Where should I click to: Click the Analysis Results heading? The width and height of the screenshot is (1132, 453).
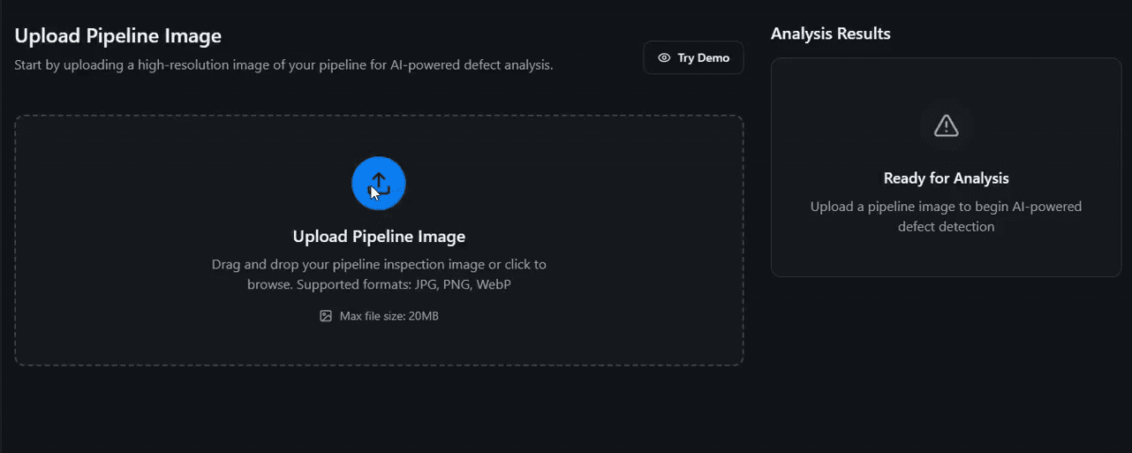tap(830, 34)
